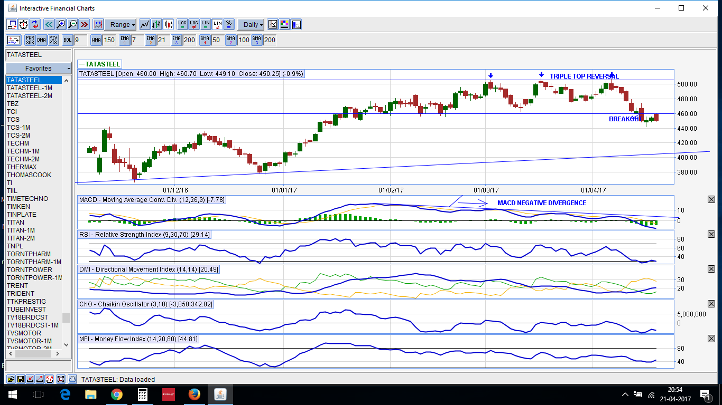Screen dimensions: 722x405
Task: Click the symbol list scroll down arrow
Action: pos(66,345)
